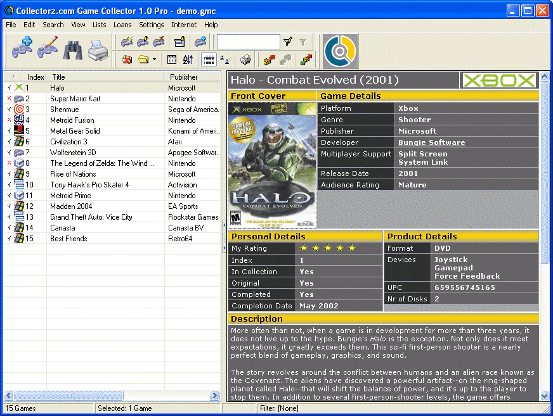Viewport: 553px width, 416px height.
Task: Click the red X mark on Super Mario Kart row
Action: [9, 98]
